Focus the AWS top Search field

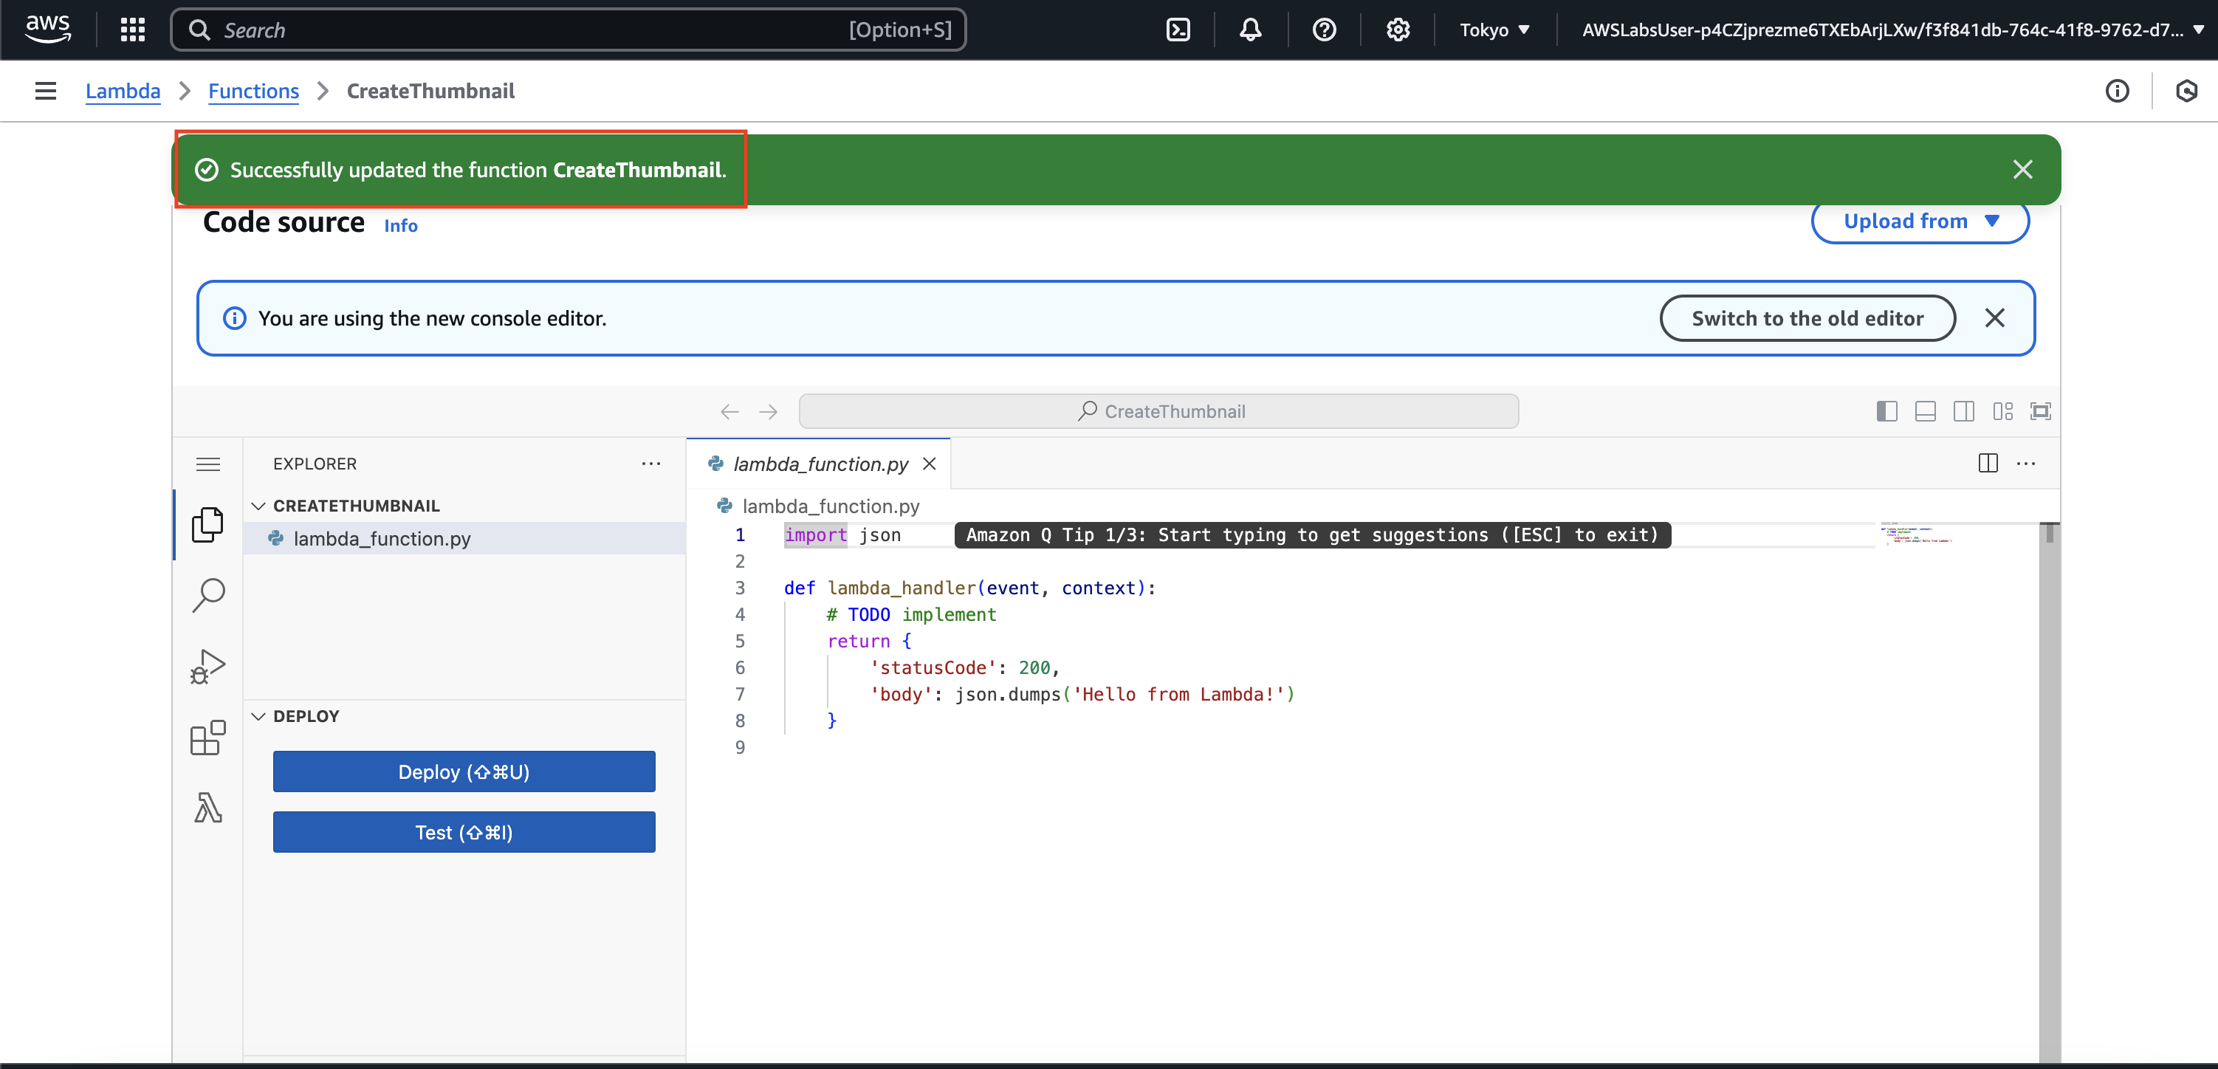pyautogui.click(x=569, y=30)
